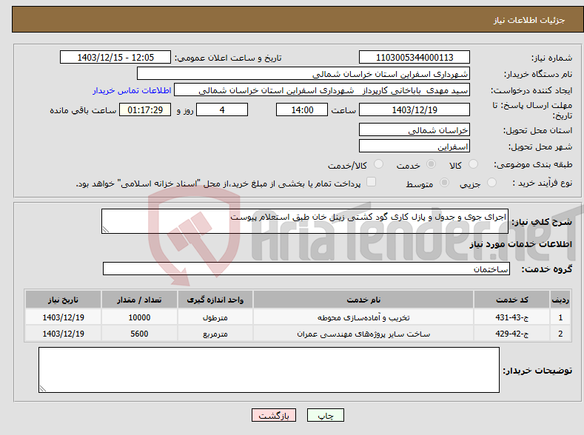Click the delivery city field اسفراین

point(414,146)
